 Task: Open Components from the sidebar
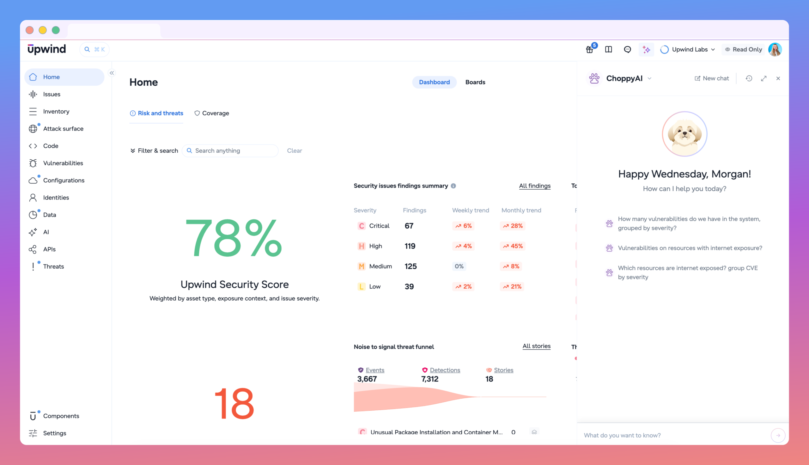tap(64, 416)
